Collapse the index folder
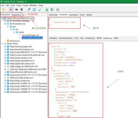The image size is (138, 118). click(x=14, y=32)
